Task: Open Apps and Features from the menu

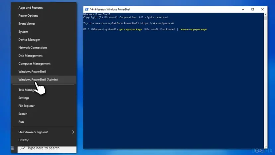Action: [x=44, y=8]
